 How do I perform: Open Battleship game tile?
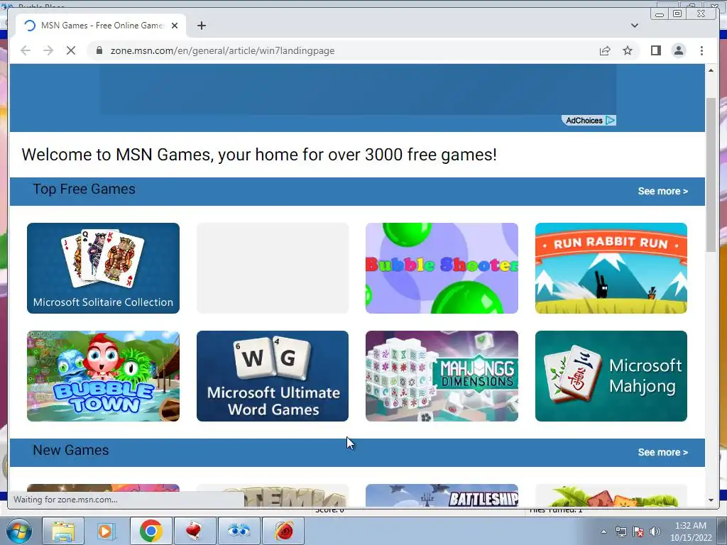coord(442,495)
